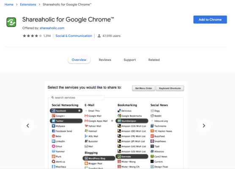
Task: Open the Extensions breadcrumb link
Action: click(x=28, y=5)
